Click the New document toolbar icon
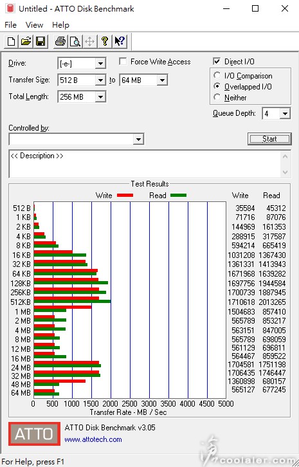Image resolution: width=299 pixels, height=467 pixels. pyautogui.click(x=12, y=41)
